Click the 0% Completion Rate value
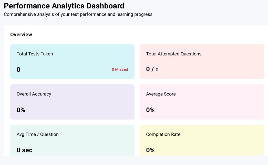The width and height of the screenshot is (268, 165). pyautogui.click(x=150, y=150)
